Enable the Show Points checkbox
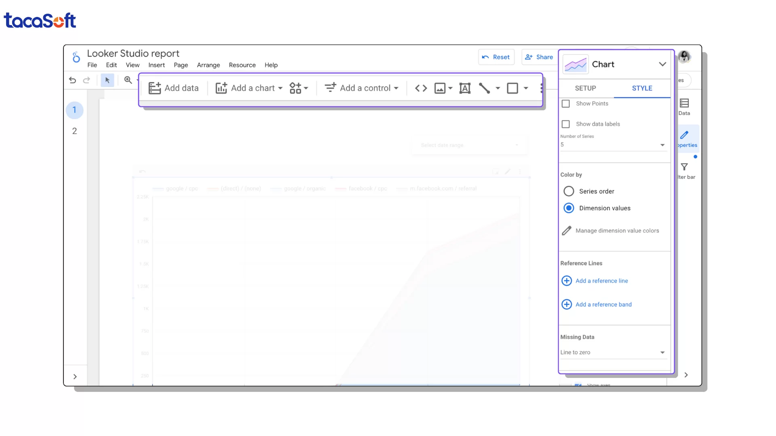 click(565, 103)
